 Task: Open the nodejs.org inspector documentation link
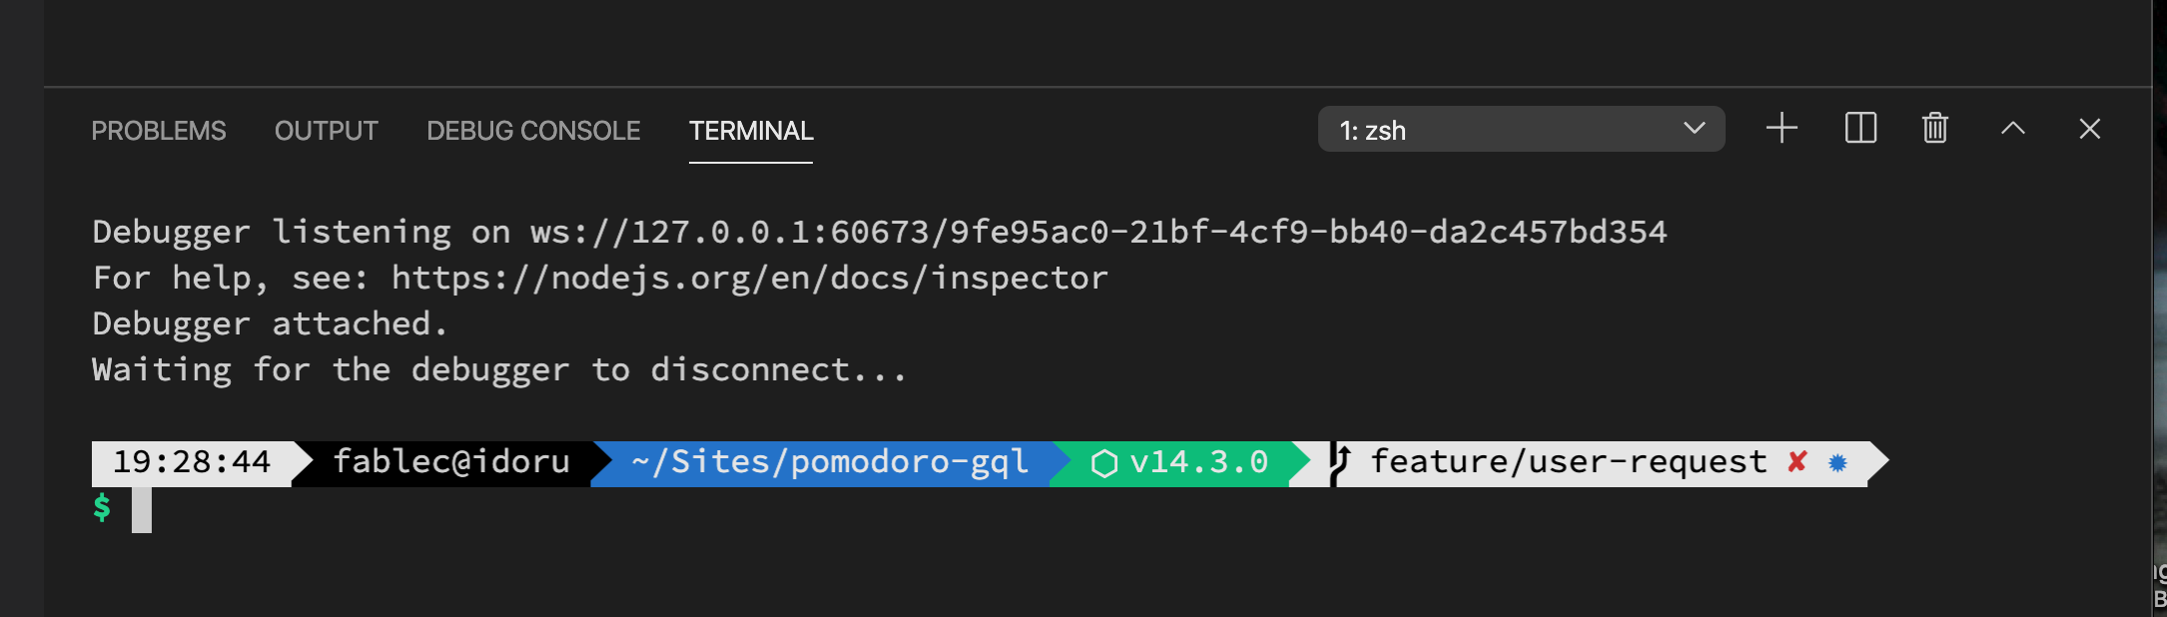748,277
